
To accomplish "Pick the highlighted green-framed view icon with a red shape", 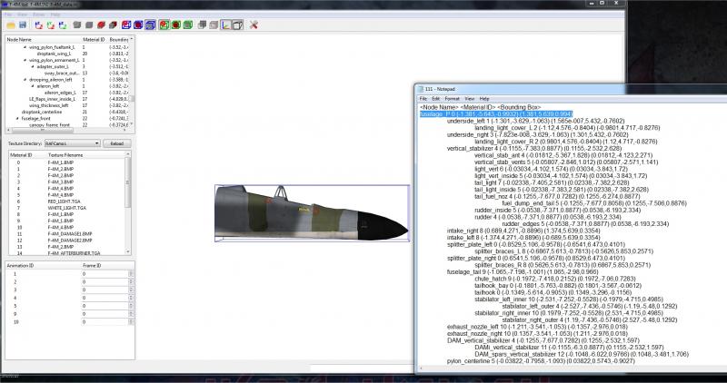I will click(164, 25).
